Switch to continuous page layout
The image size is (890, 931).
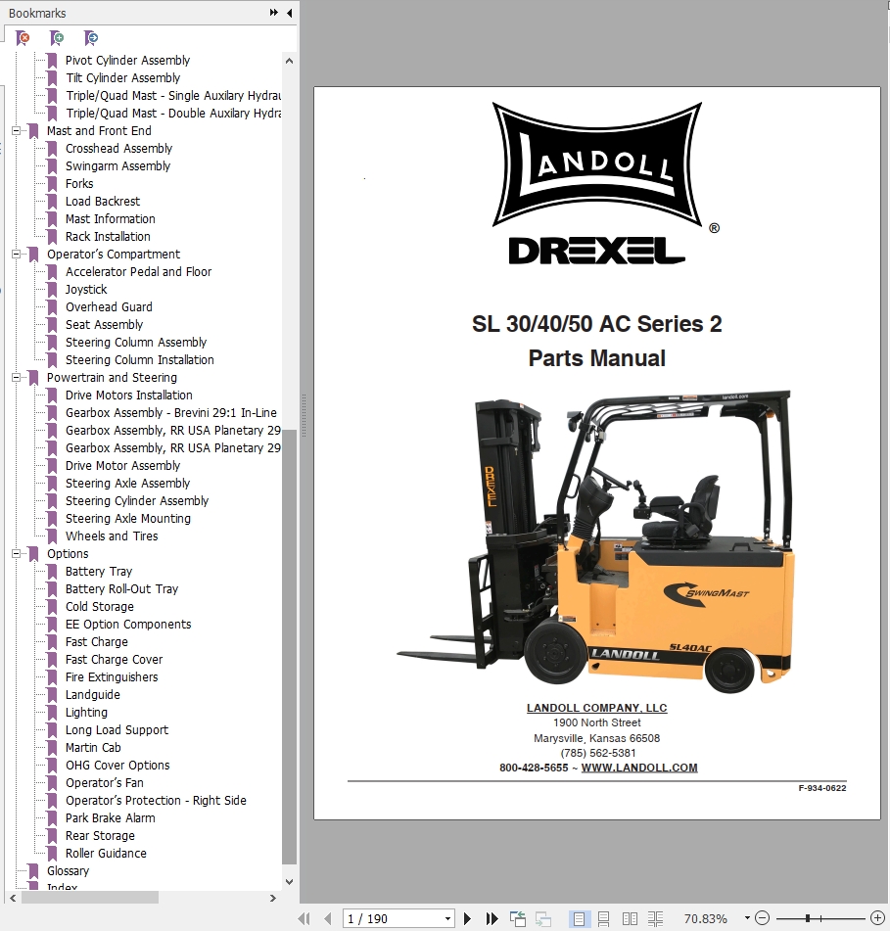click(604, 918)
